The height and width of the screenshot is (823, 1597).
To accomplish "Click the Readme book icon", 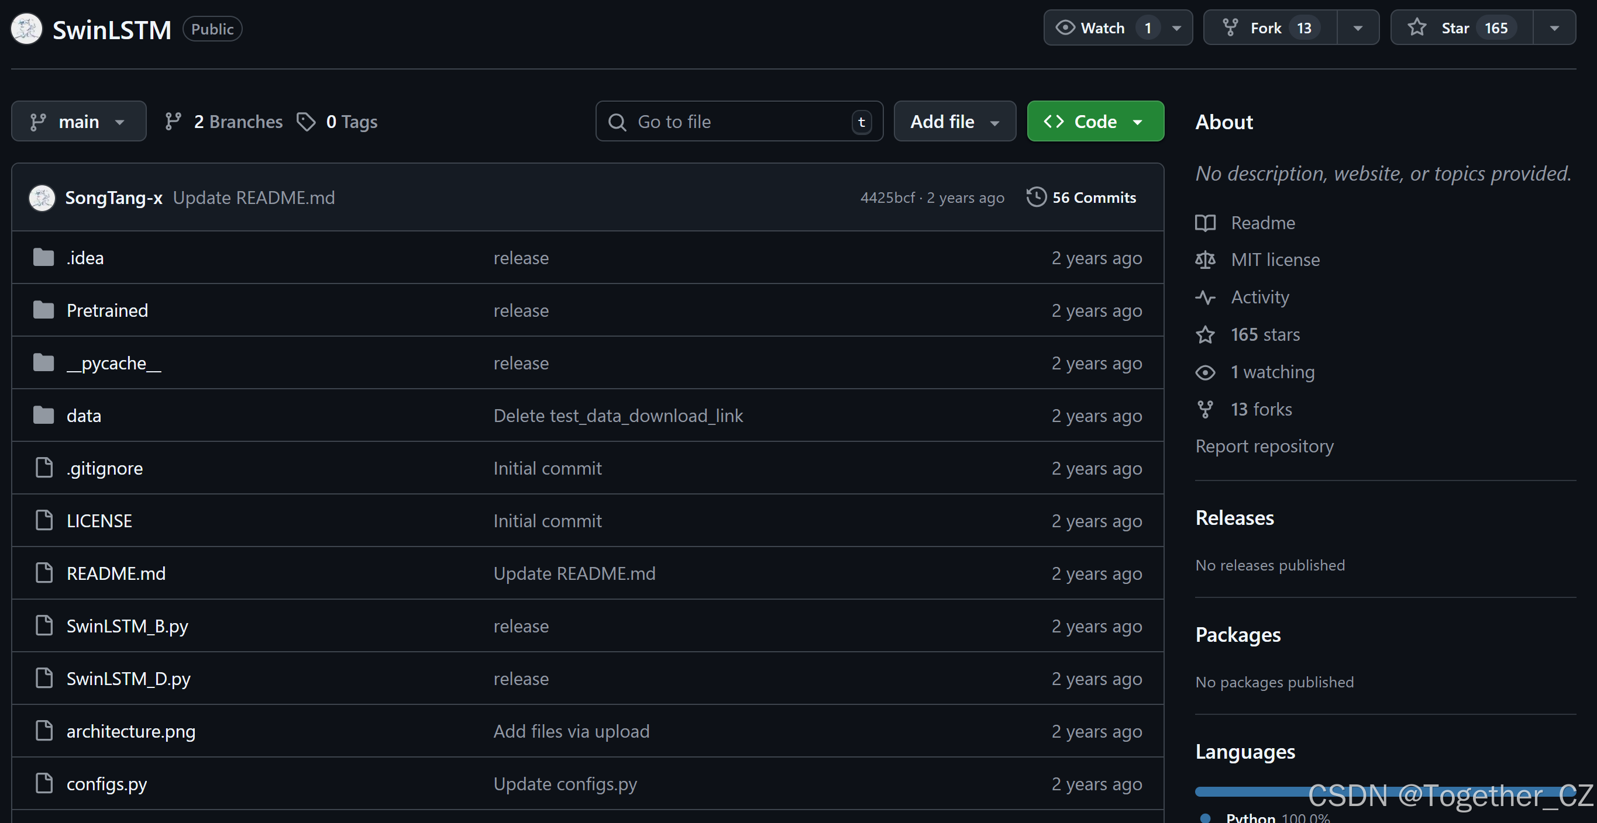I will [1204, 223].
